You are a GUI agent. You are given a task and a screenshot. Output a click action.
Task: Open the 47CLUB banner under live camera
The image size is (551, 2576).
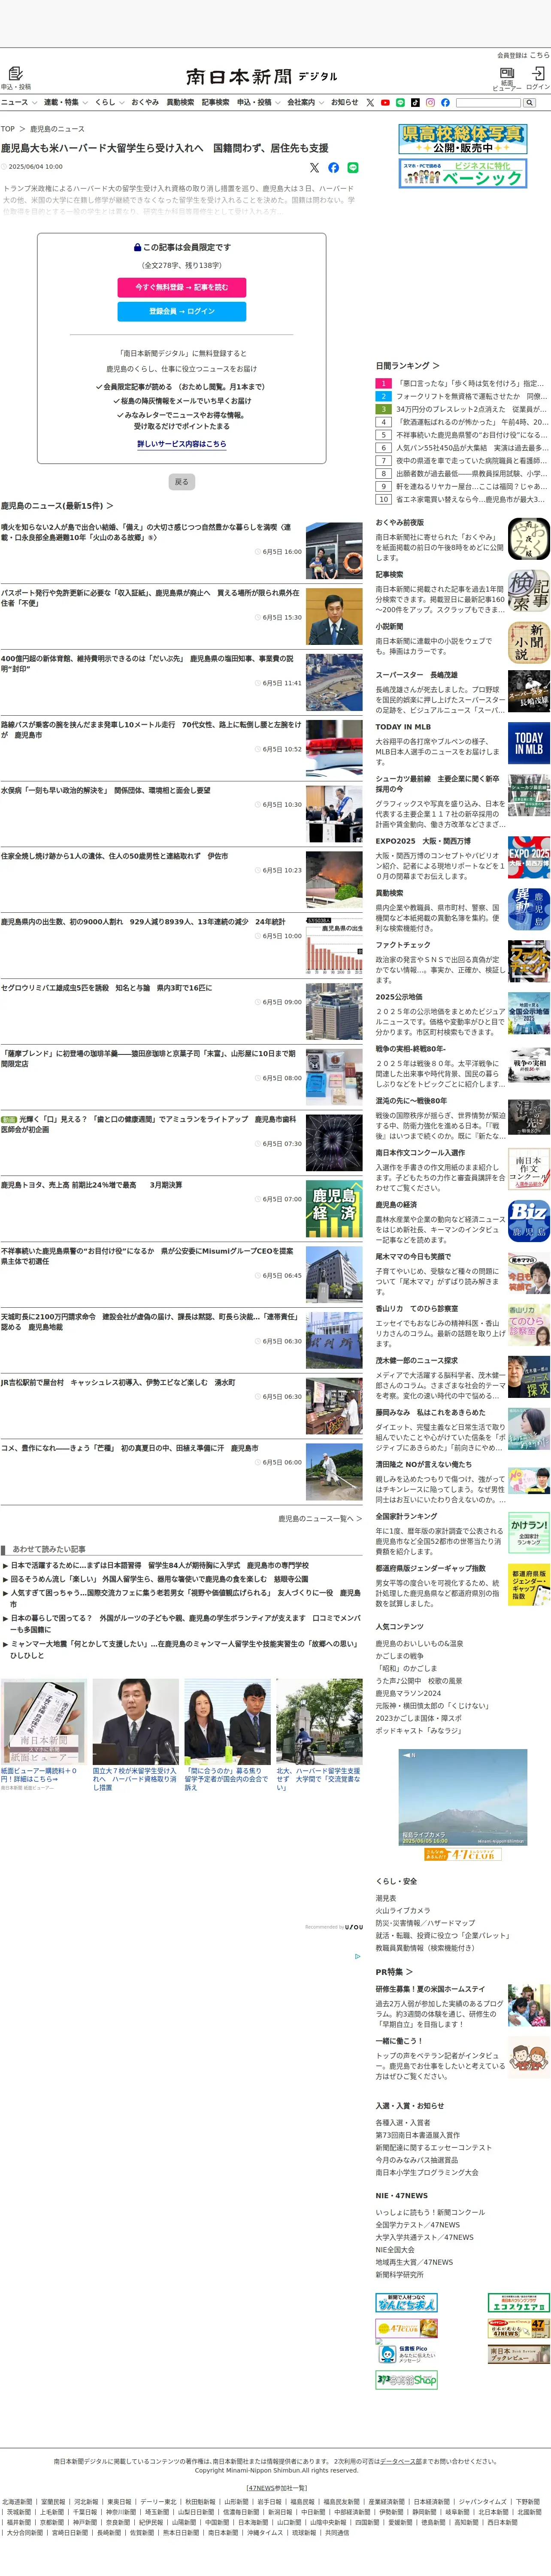pos(462,1854)
